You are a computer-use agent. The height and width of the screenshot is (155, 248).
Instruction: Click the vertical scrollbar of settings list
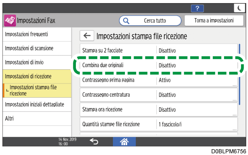point(240,74)
